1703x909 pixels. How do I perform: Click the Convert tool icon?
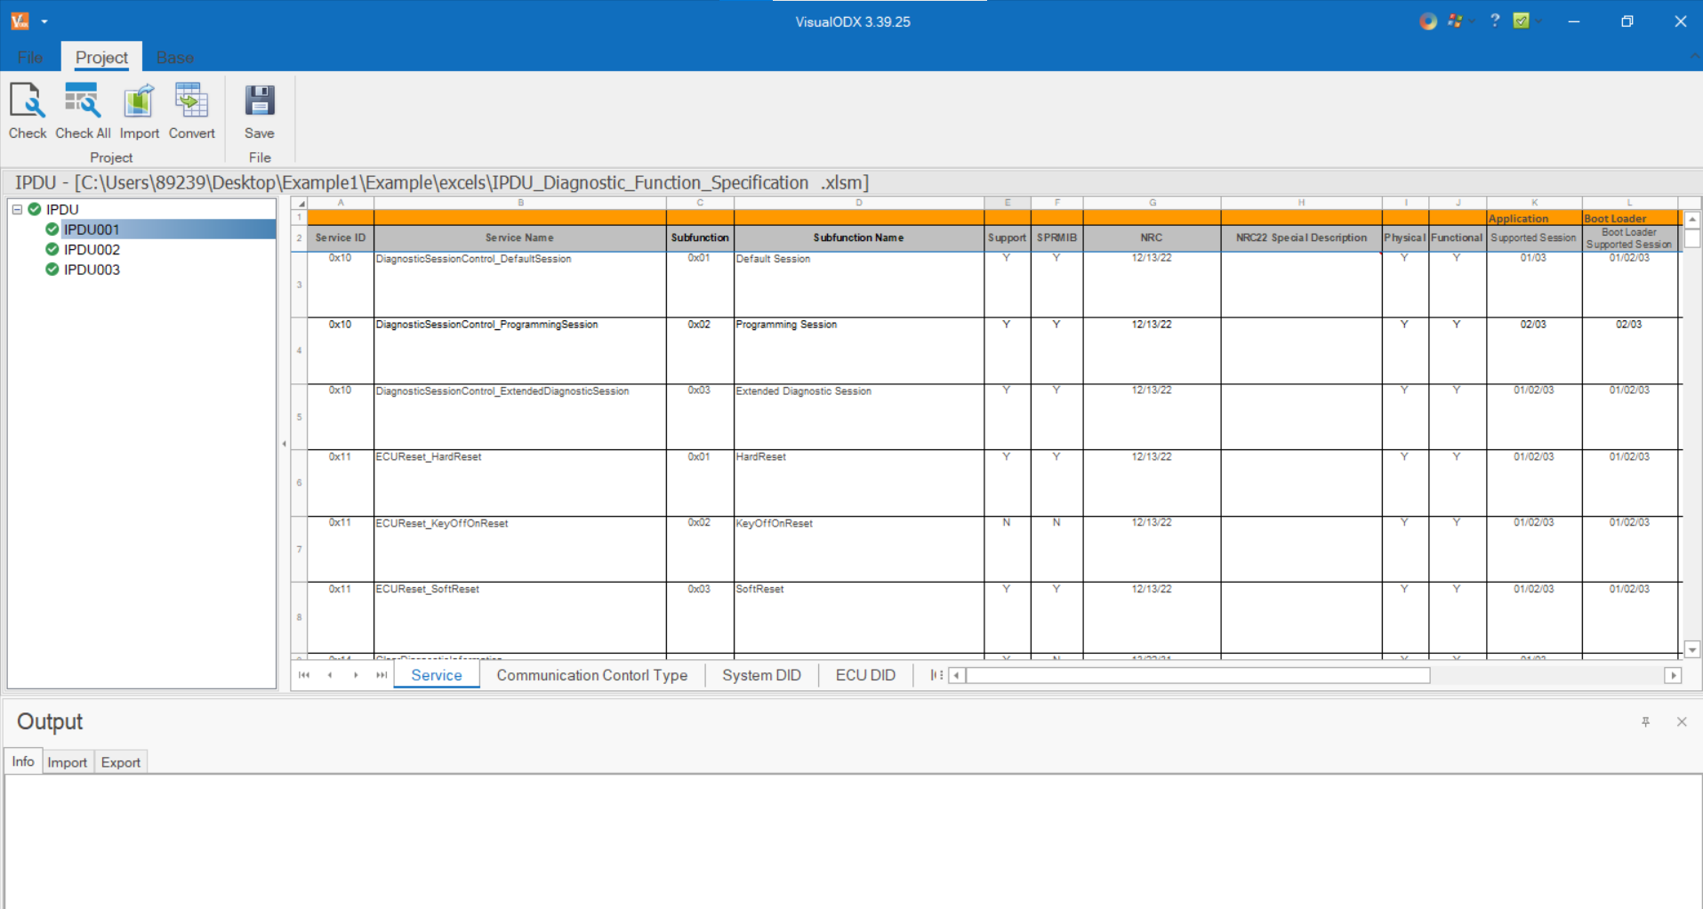pos(191,101)
